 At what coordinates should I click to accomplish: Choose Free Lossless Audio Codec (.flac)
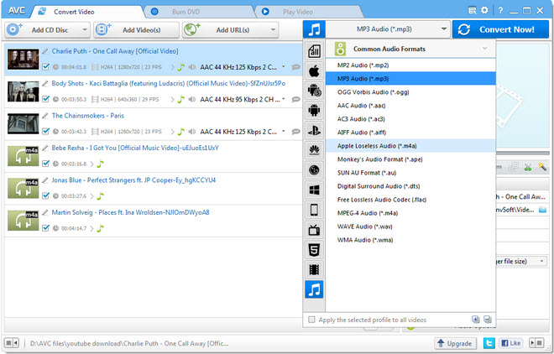click(x=410, y=200)
